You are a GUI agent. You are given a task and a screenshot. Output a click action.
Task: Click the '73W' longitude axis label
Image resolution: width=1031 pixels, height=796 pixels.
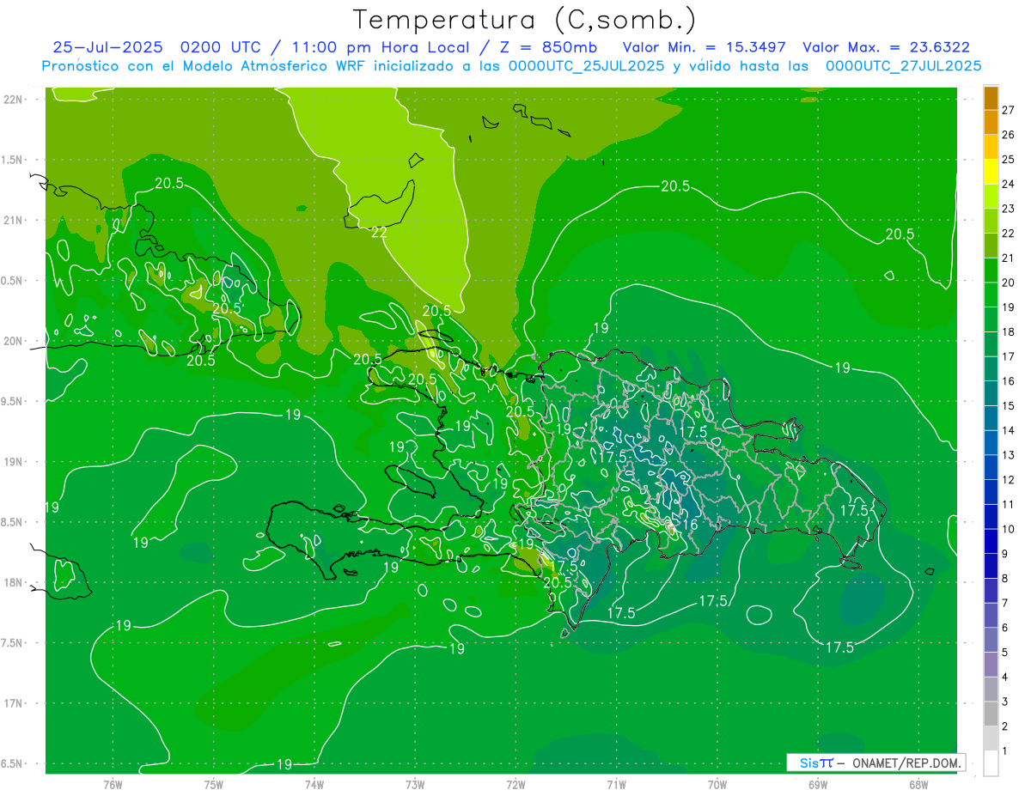(415, 784)
